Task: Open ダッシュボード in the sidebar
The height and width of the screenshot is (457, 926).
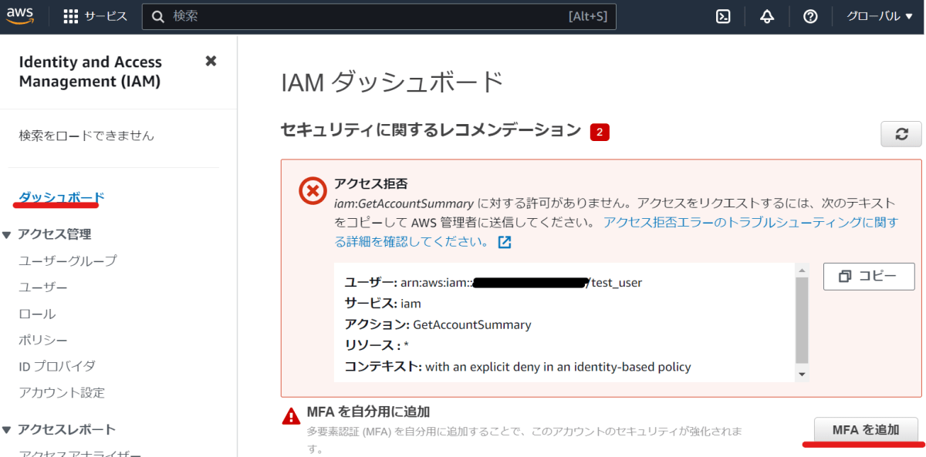Action: [x=62, y=197]
